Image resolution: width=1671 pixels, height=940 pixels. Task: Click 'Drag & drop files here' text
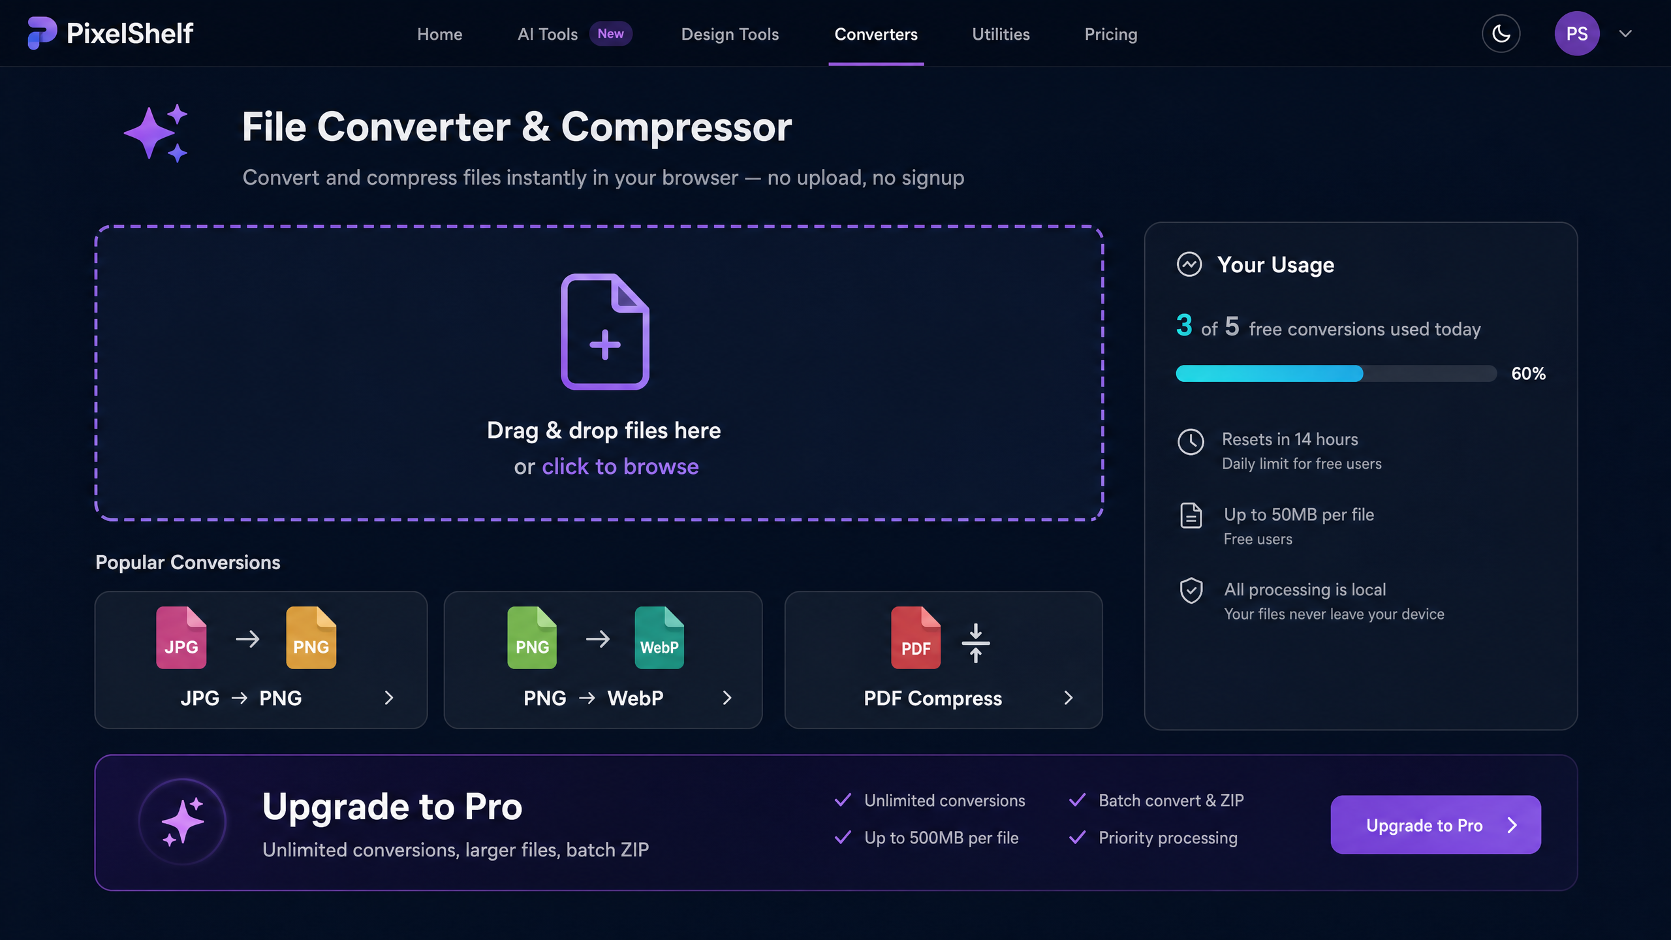[604, 430]
